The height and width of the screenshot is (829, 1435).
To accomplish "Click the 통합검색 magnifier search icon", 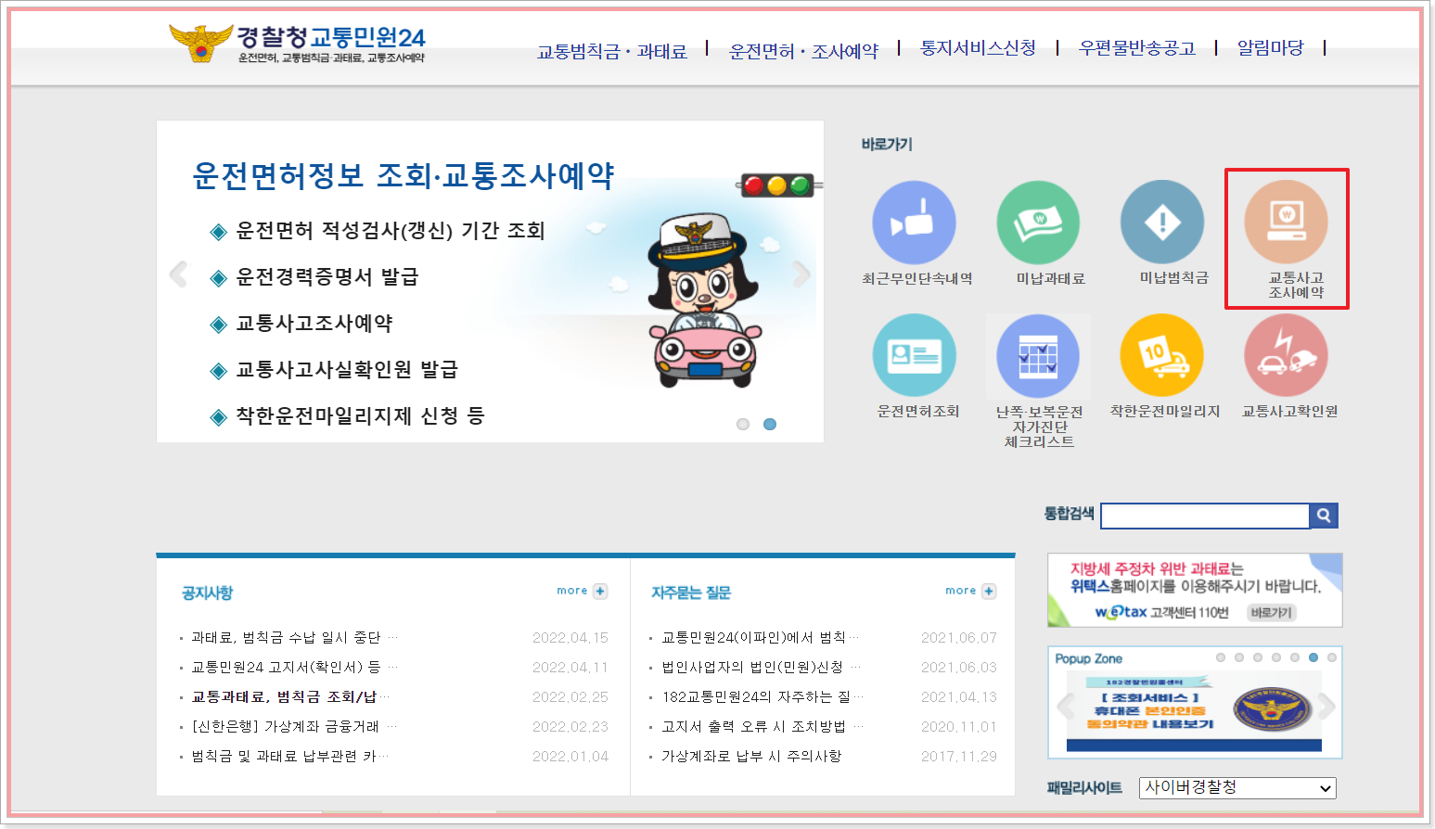I will click(x=1324, y=516).
